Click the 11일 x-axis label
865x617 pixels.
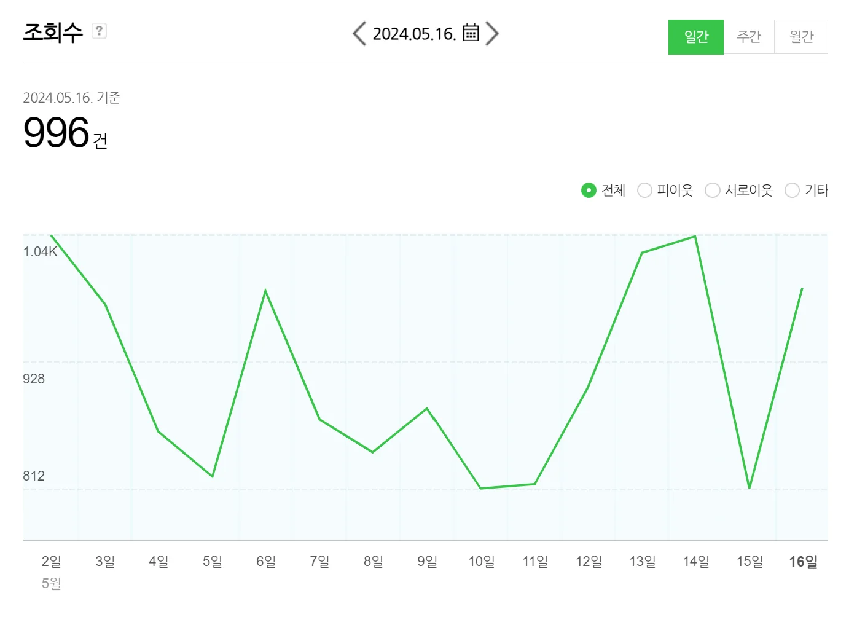point(535,561)
